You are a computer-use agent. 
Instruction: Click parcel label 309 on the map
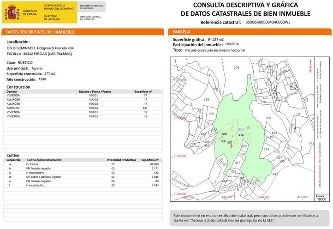236,67
